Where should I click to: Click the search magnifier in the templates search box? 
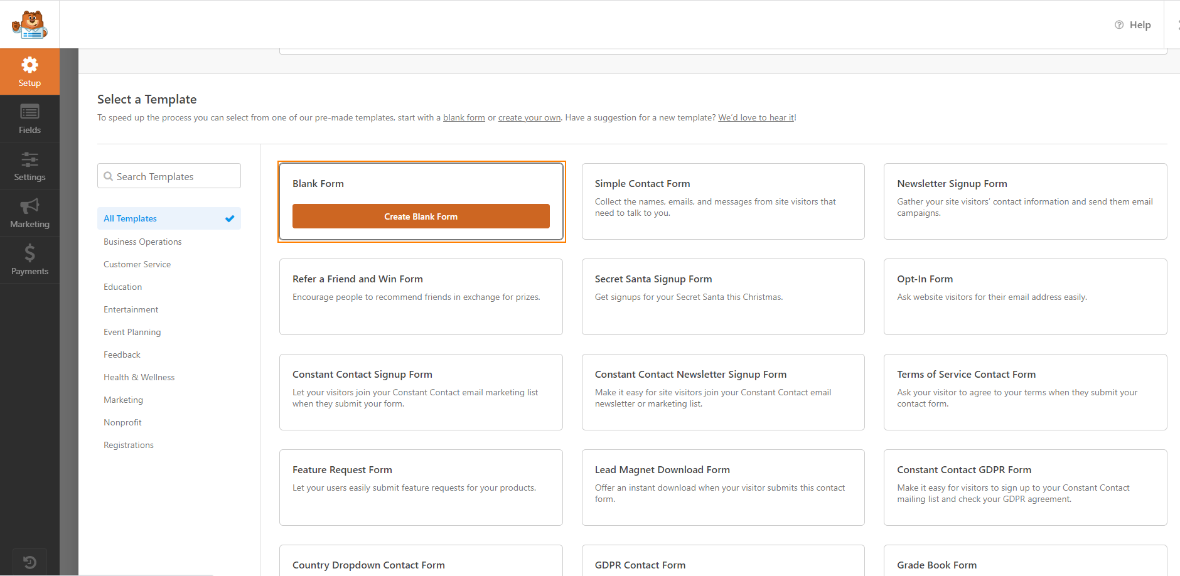tap(109, 176)
